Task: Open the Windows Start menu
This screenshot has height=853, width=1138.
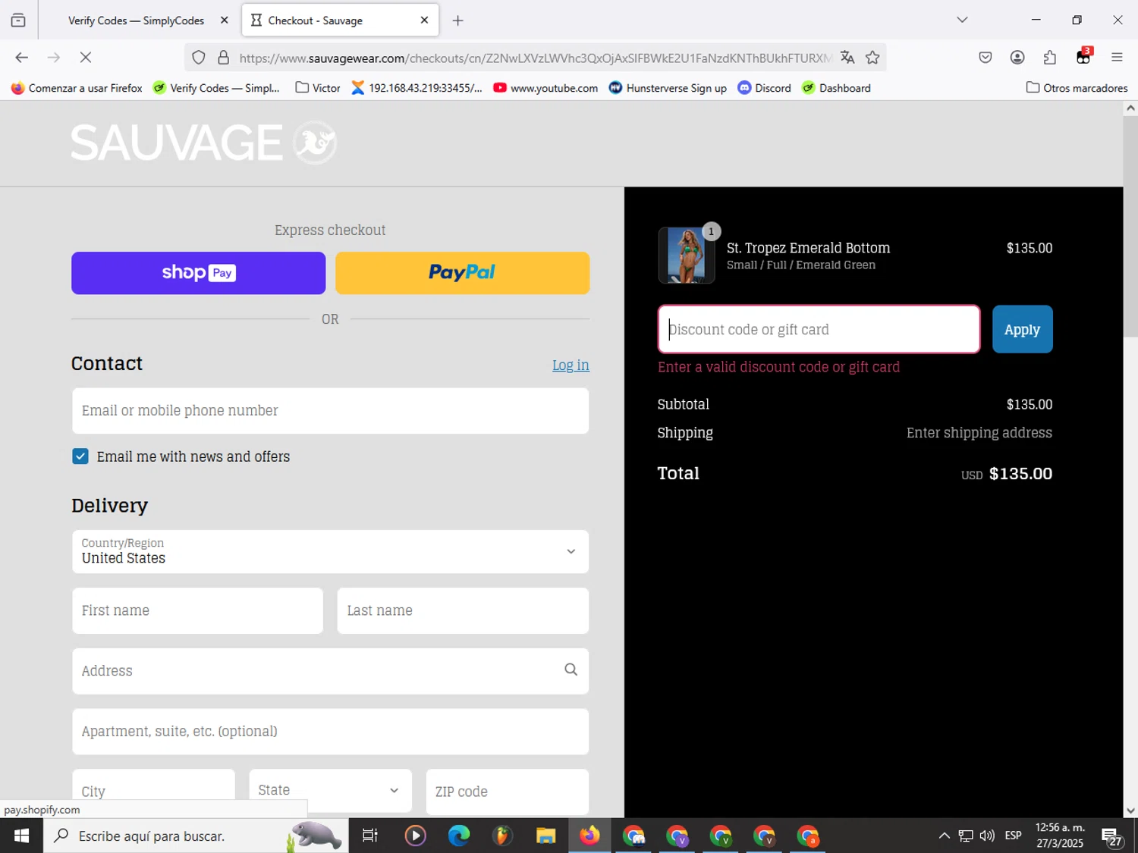Action: 21,836
